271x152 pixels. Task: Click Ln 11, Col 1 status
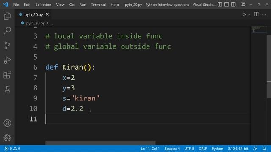tap(150, 149)
